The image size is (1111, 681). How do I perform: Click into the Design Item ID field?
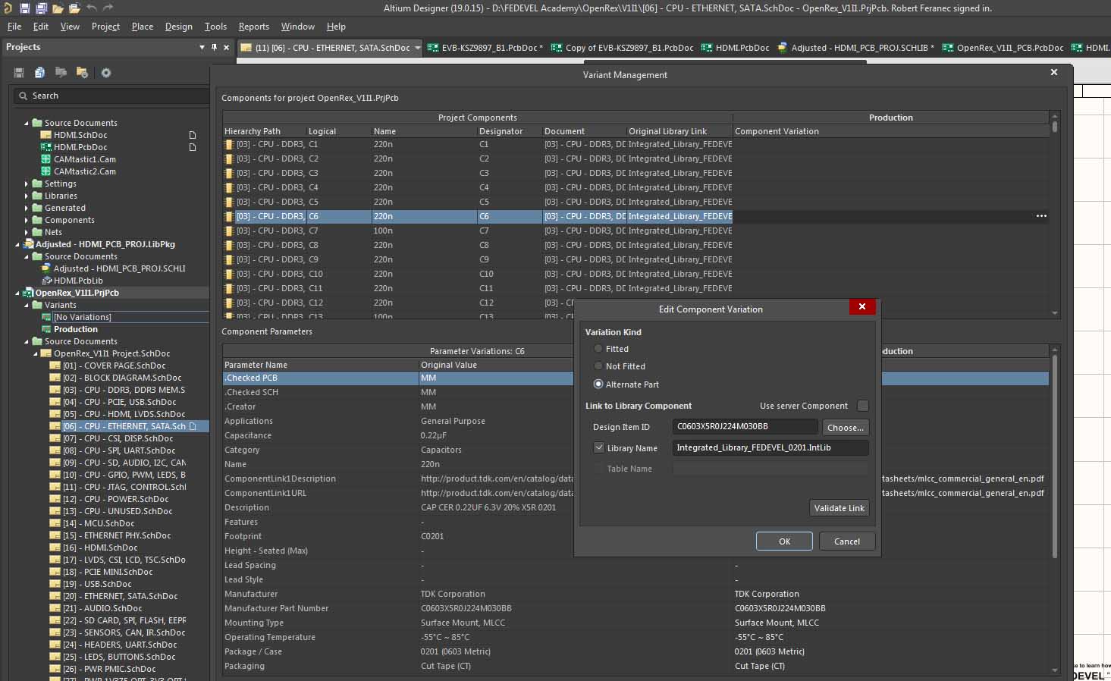(745, 427)
